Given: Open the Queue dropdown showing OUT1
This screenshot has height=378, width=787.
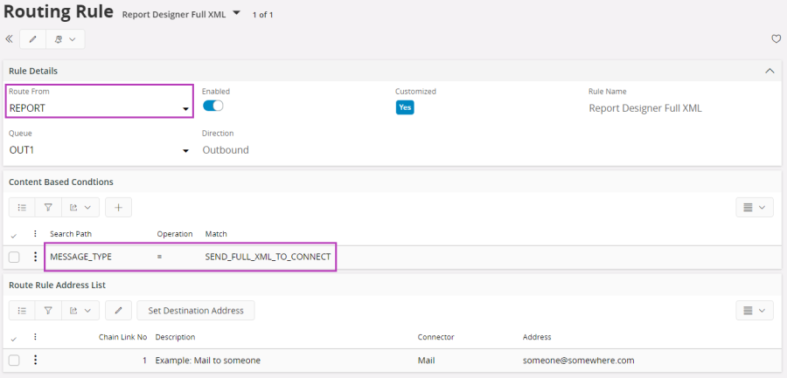Looking at the screenshot, I should (185, 151).
